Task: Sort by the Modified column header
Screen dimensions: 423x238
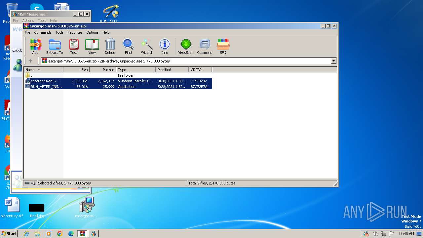Action: click(172, 70)
